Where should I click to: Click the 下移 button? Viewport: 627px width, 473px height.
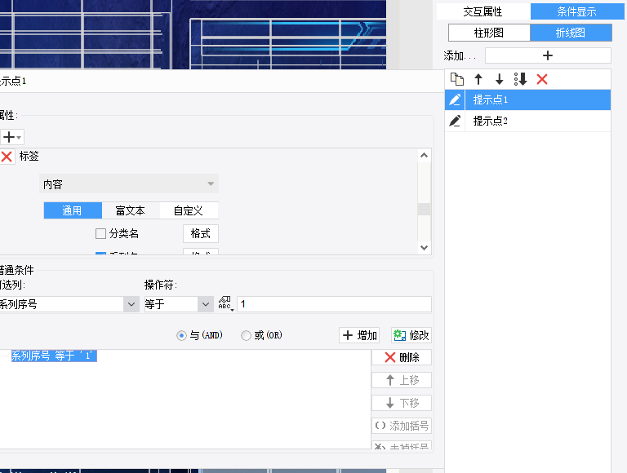[x=402, y=403]
